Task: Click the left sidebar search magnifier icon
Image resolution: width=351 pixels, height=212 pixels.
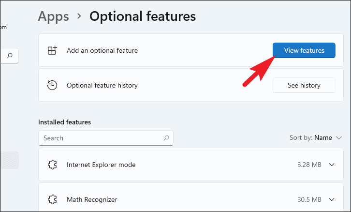Action: click(x=9, y=55)
